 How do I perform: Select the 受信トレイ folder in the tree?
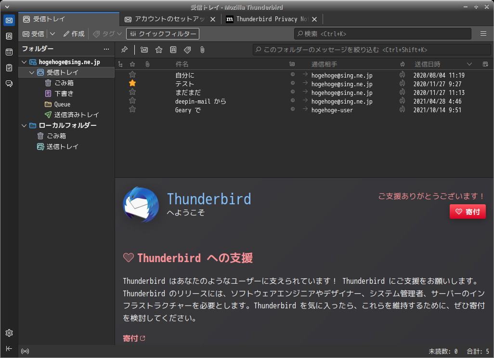[66, 72]
